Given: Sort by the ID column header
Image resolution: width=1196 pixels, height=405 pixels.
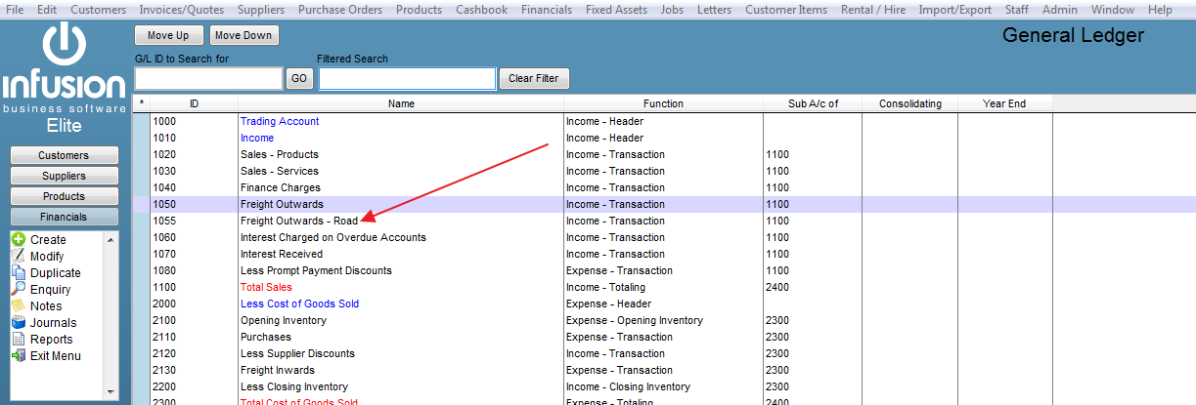Looking at the screenshot, I should (194, 103).
